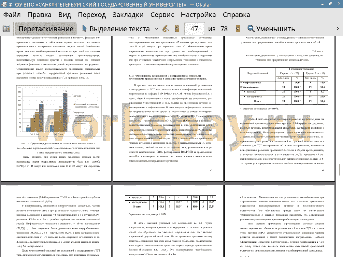Click the Инфекционные: table row label
Image resolution: width=343 pixels, height=257 pixels.
pos(250,87)
